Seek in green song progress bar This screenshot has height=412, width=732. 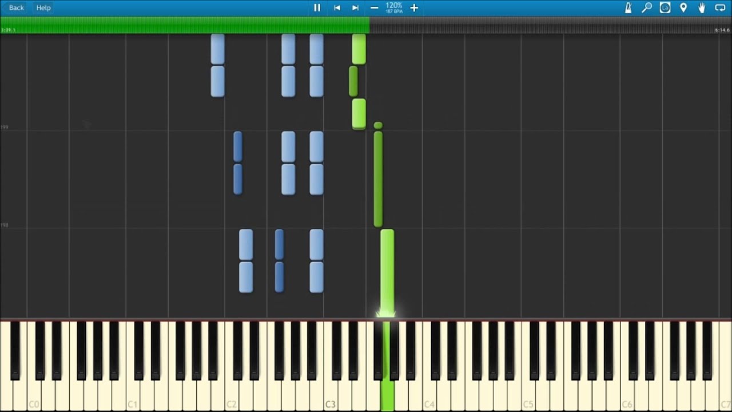pyautogui.click(x=185, y=25)
